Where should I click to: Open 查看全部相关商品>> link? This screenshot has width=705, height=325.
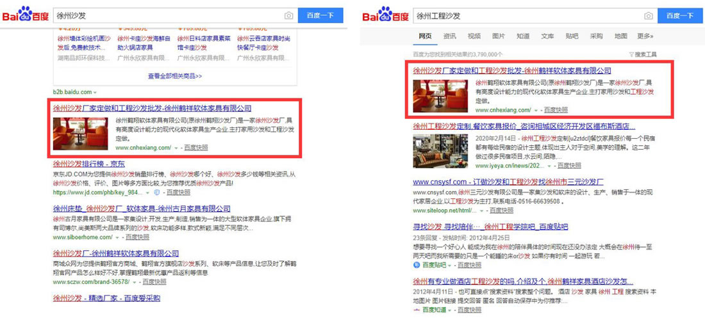(175, 76)
